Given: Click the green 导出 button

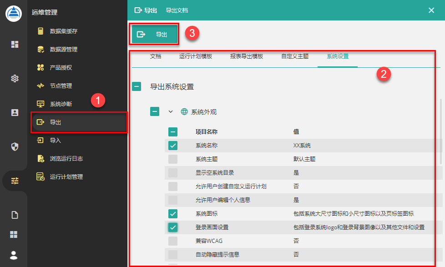Looking at the screenshot, I should [154, 34].
